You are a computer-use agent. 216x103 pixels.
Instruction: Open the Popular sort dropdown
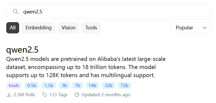pos(191,28)
